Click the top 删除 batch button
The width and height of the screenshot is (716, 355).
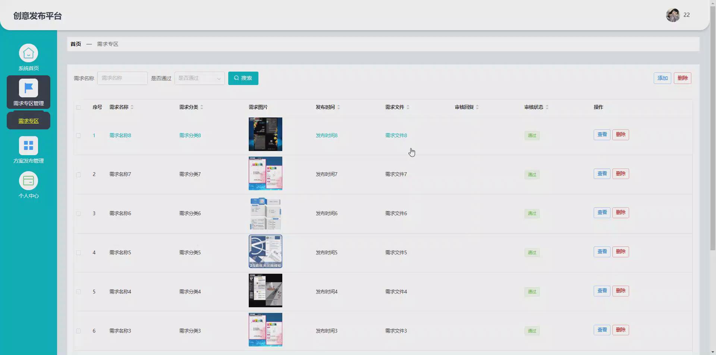(682, 78)
